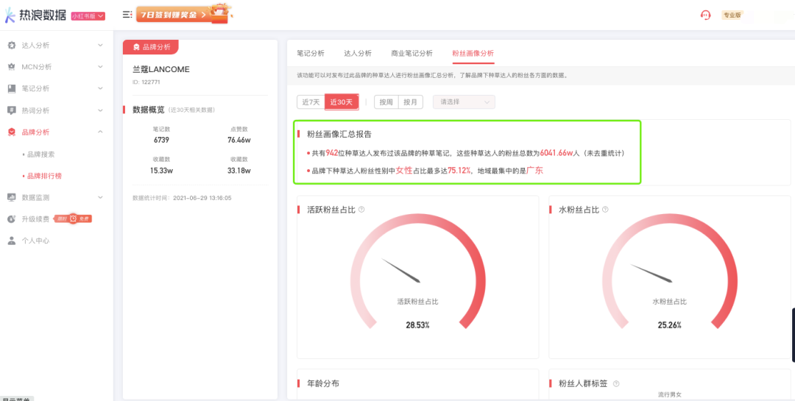Select the 近7天 time range

311,102
